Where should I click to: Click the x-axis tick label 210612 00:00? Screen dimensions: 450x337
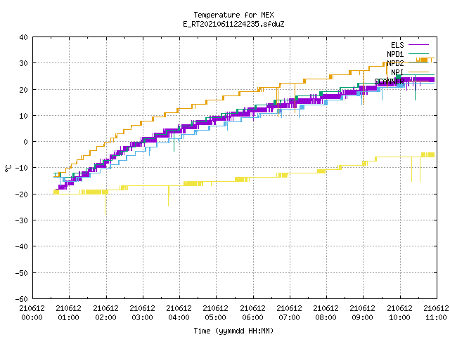point(32,313)
